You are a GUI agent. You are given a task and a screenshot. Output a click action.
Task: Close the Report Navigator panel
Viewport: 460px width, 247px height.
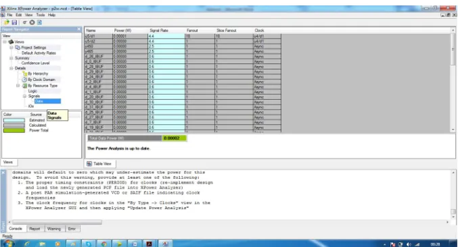(x=78, y=29)
